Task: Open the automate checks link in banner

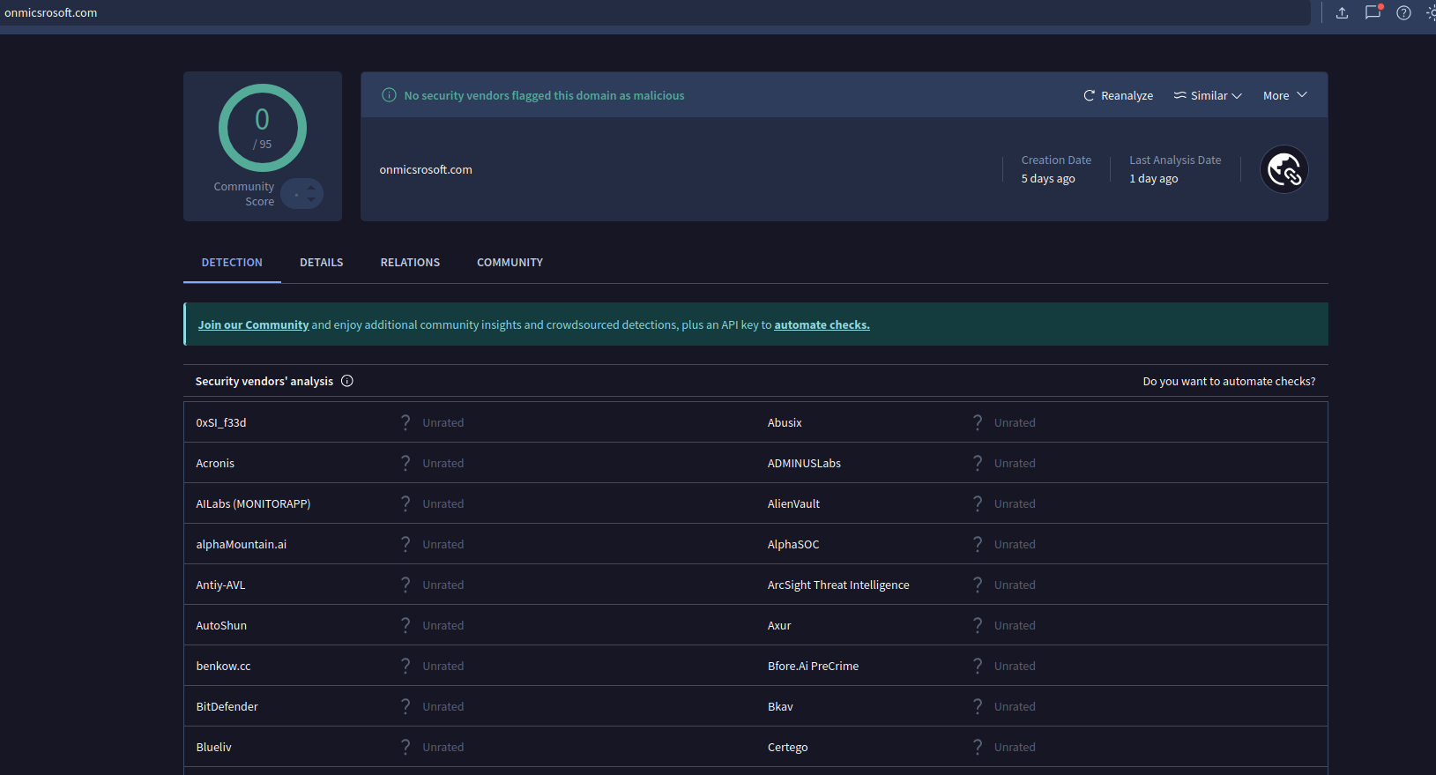Action: pos(822,324)
